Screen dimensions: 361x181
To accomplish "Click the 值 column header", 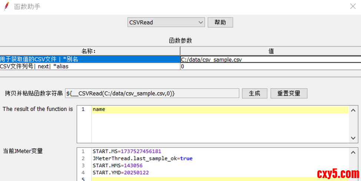I will pyautogui.click(x=271, y=51).
